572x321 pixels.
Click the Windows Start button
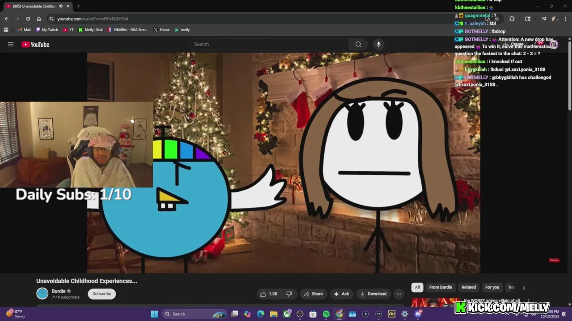point(154,314)
